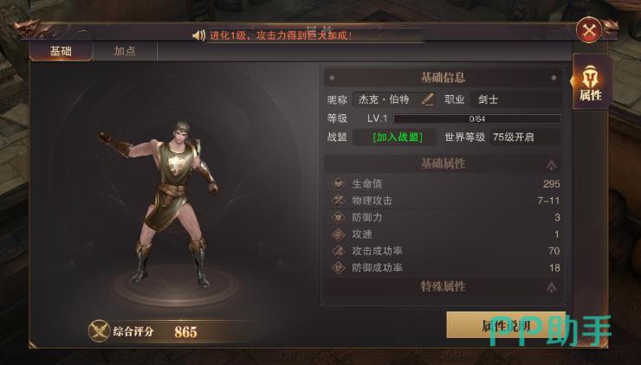Click the 杰克·伯特 nickname field
The height and width of the screenshot is (365, 641).
(394, 99)
